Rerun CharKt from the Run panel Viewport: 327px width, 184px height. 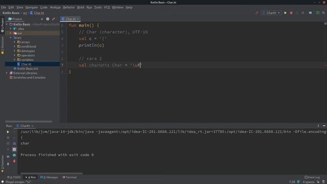pyautogui.click(x=8, y=132)
